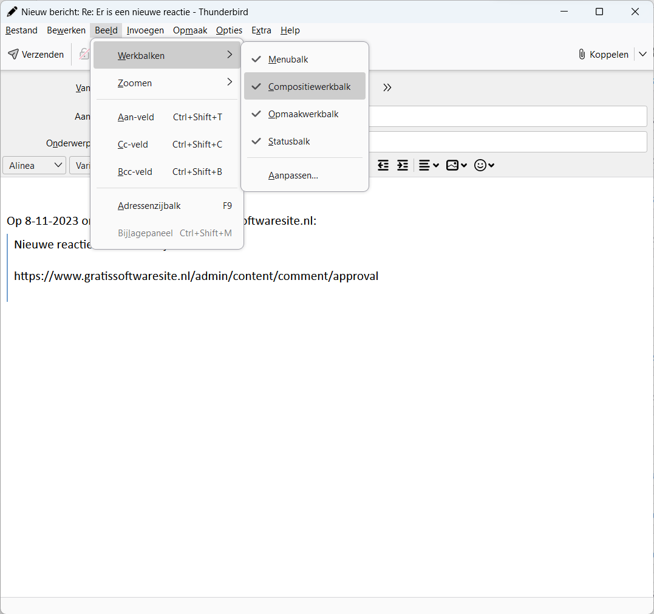Click the double chevron overflow icon
Screen dimensions: 654x614
pyautogui.click(x=387, y=87)
